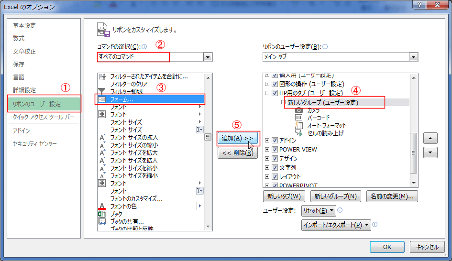Open the メイン タブ dropdown
The height and width of the screenshot is (261, 452).
click(413, 57)
